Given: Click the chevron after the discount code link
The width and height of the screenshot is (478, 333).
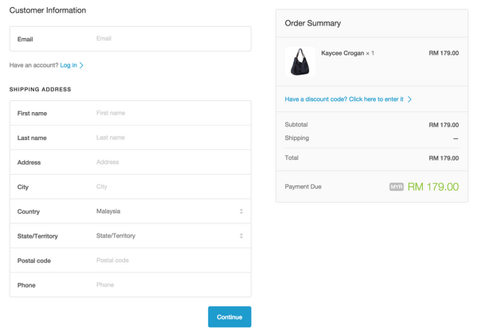Looking at the screenshot, I should pos(409,99).
